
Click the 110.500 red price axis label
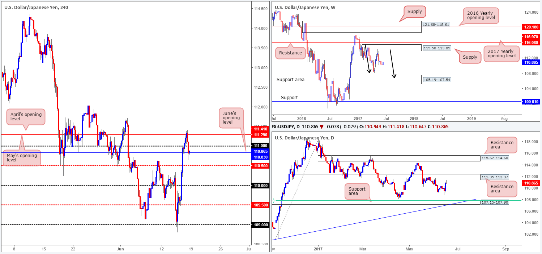tap(260, 165)
